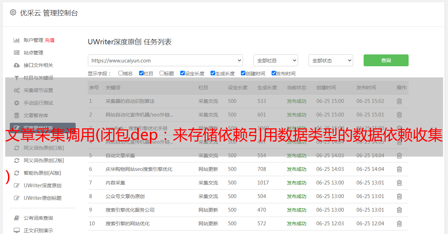Delete the 自动文章采集 task
The image size is (448, 234).
(400, 156)
